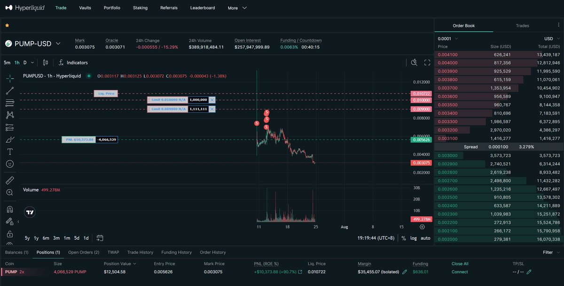
Task: Open the positions Filter dropdown
Action: coord(550,252)
